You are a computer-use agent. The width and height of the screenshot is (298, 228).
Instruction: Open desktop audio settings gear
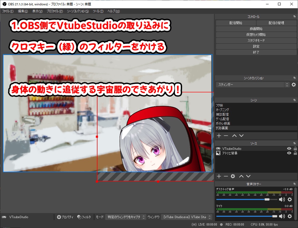pos(290,199)
